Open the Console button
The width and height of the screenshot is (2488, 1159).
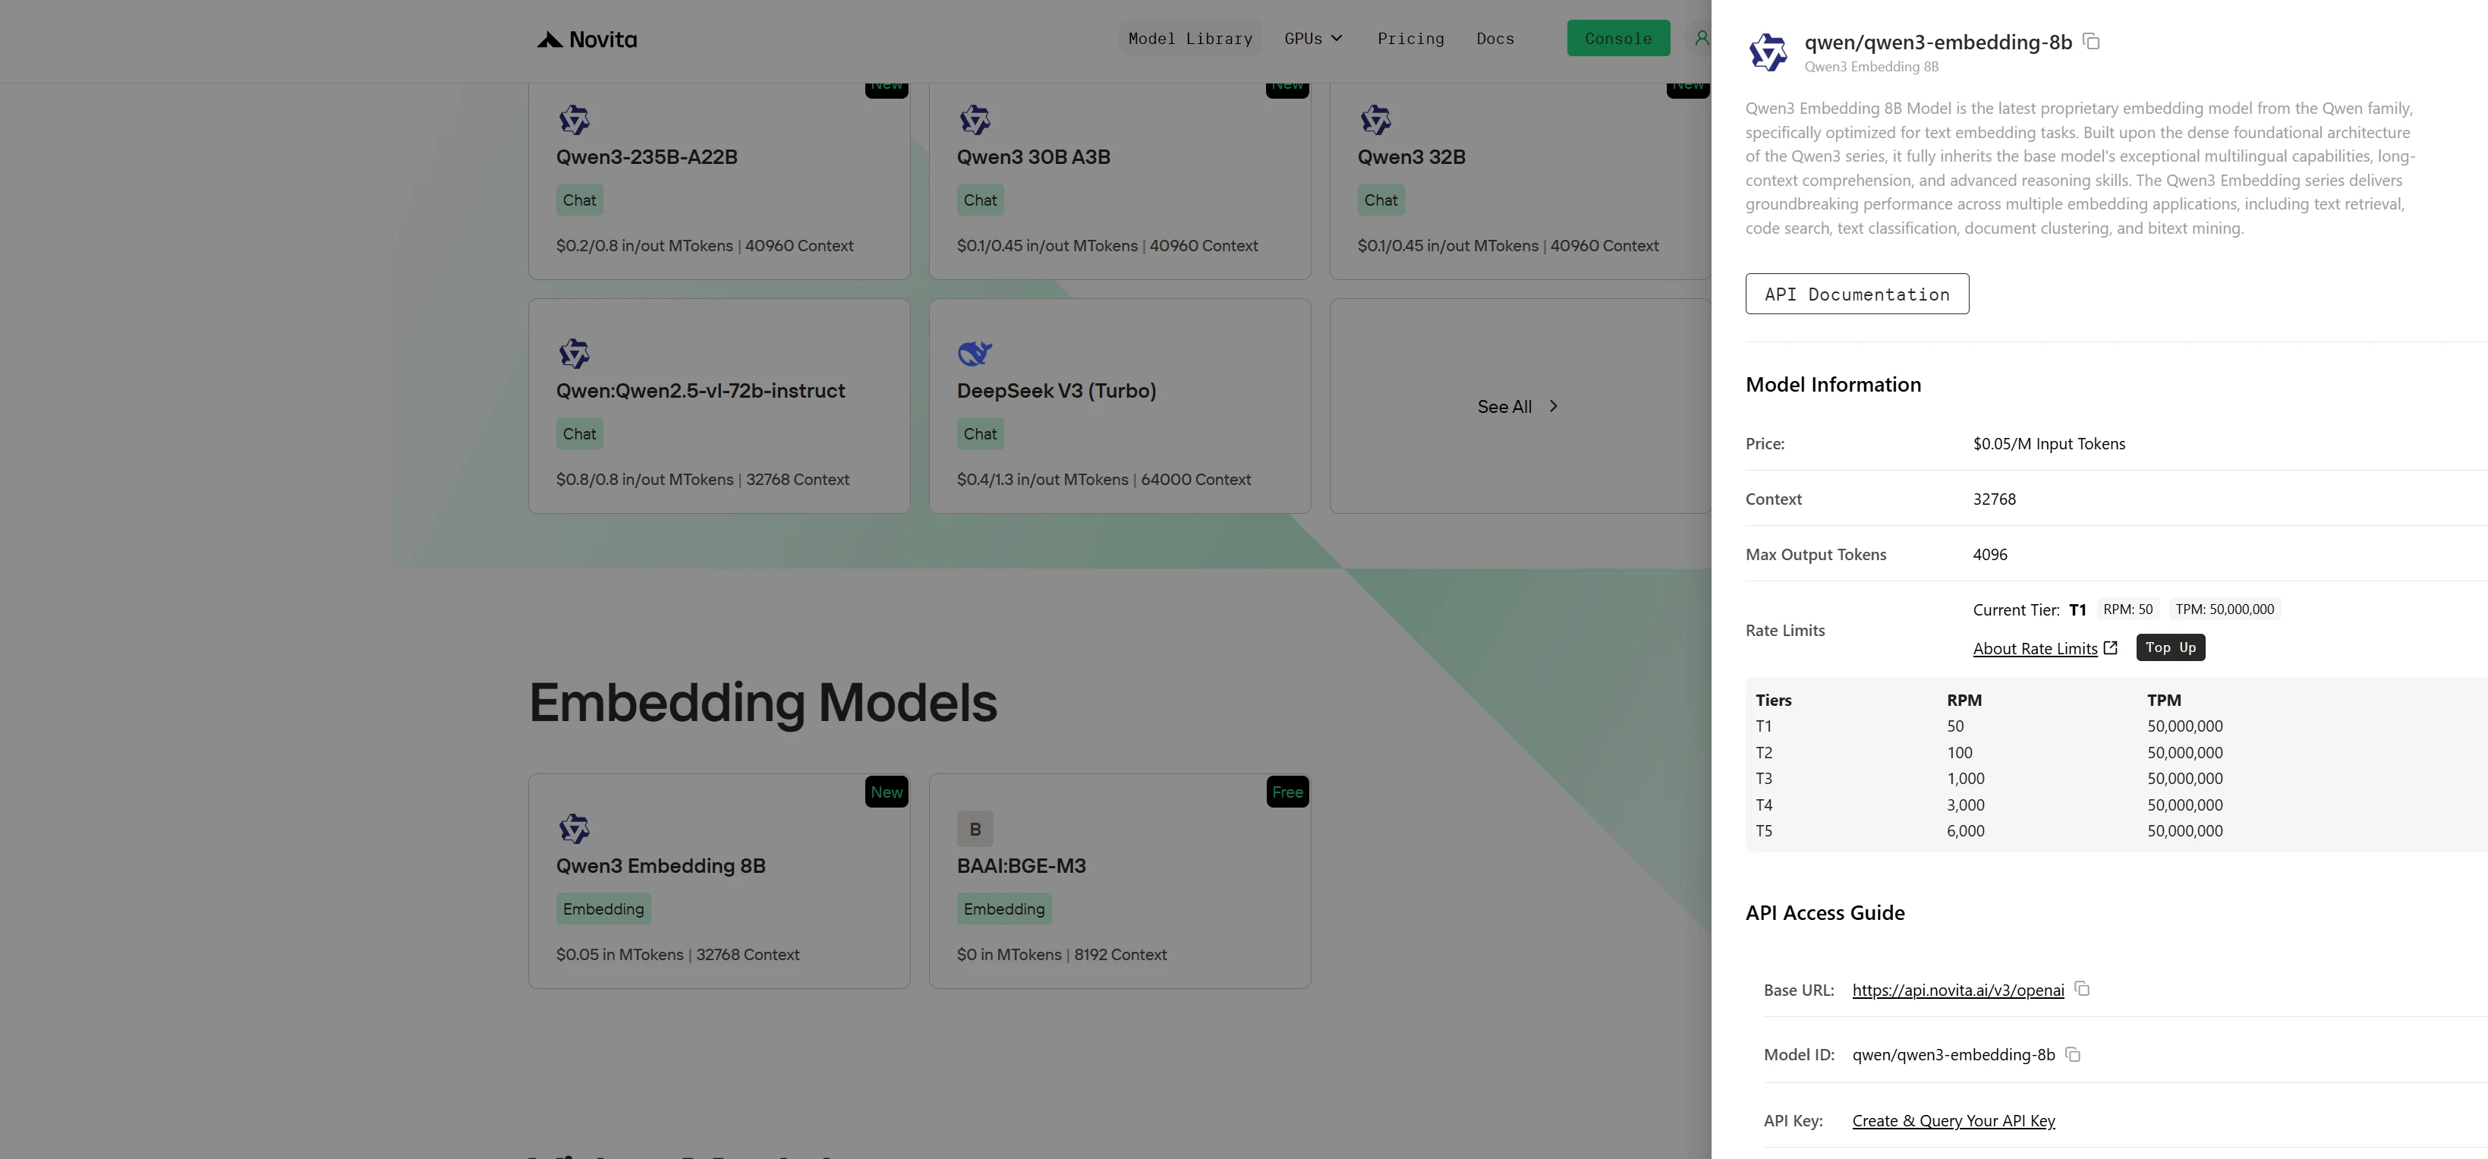(1617, 39)
